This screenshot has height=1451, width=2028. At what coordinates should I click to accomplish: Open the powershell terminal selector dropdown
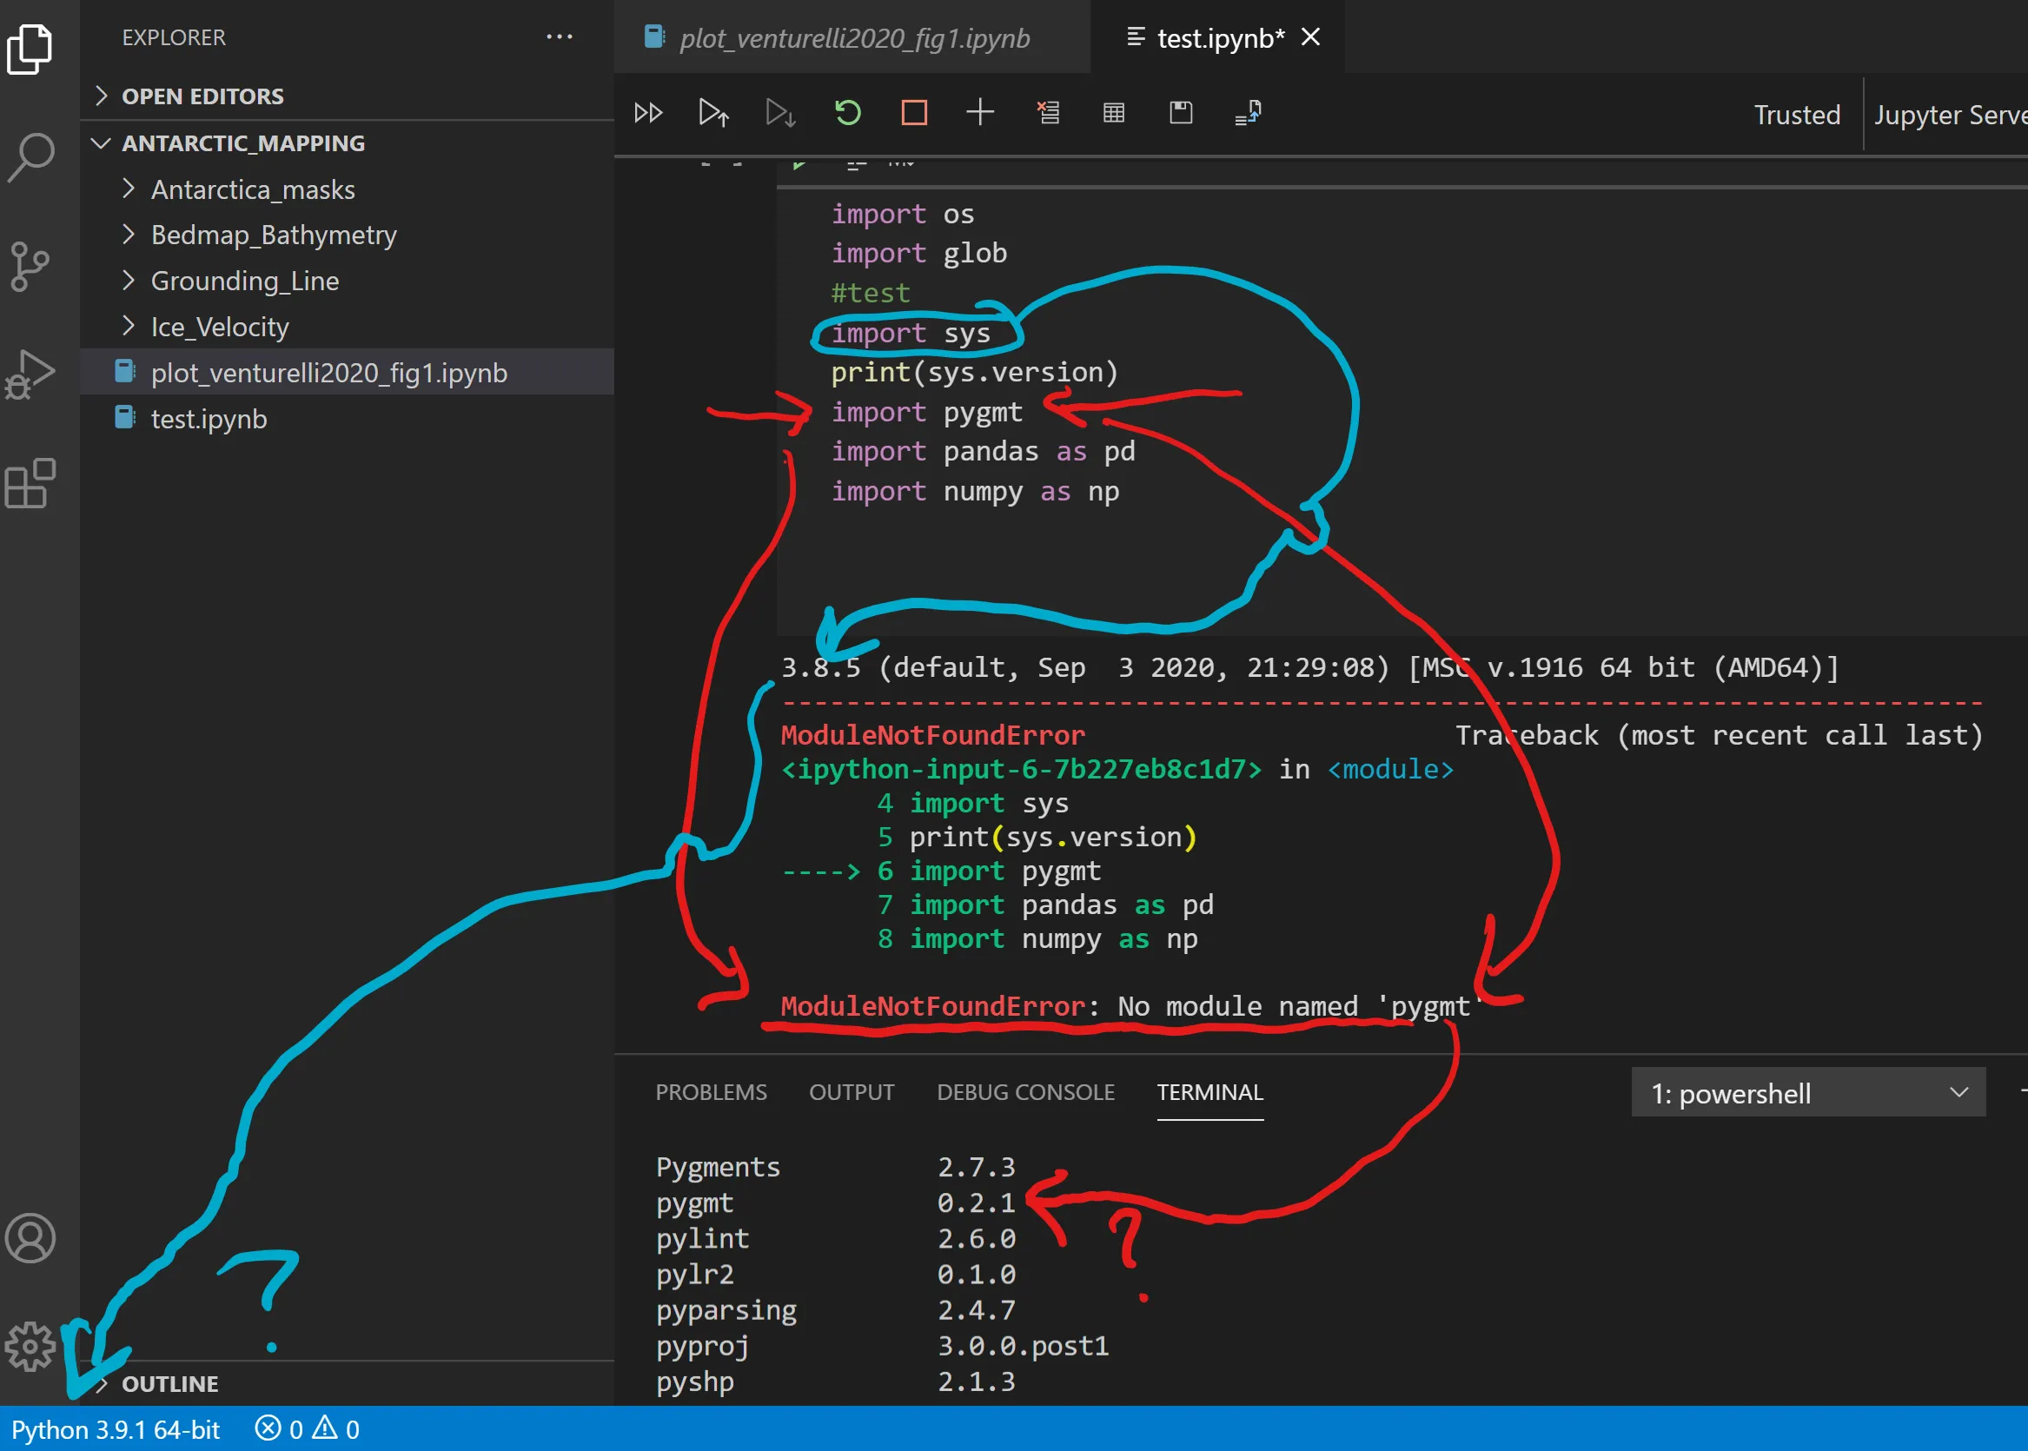click(x=1807, y=1093)
